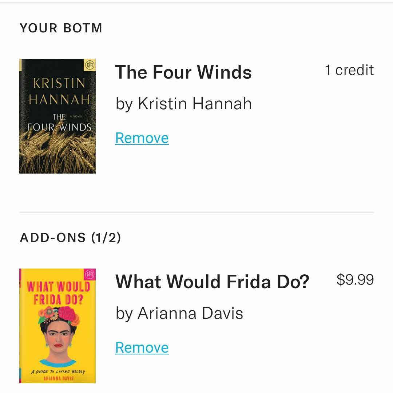Image resolution: width=393 pixels, height=393 pixels.
Task: Select the title The Four Winds
Action: pyautogui.click(x=183, y=72)
